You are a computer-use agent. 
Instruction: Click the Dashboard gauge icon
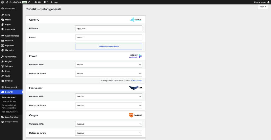2,8
